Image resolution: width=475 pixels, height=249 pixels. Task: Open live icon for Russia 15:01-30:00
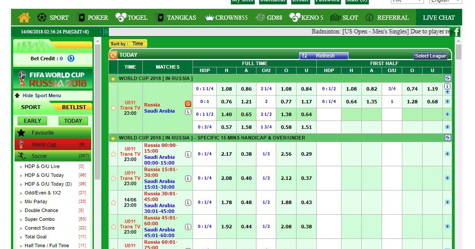[x=188, y=179]
